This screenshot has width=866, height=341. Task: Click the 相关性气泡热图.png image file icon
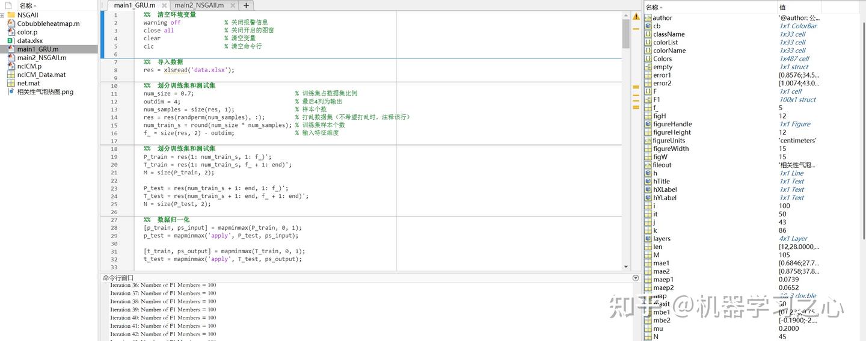click(11, 92)
